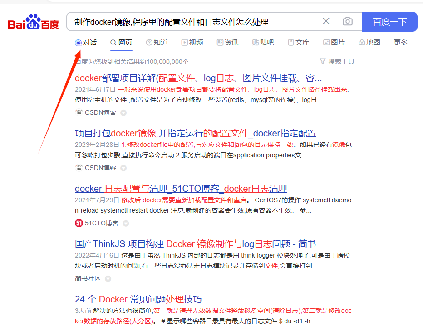Open result 'docker部署项目详解'
The image size is (423, 331).
(198, 78)
